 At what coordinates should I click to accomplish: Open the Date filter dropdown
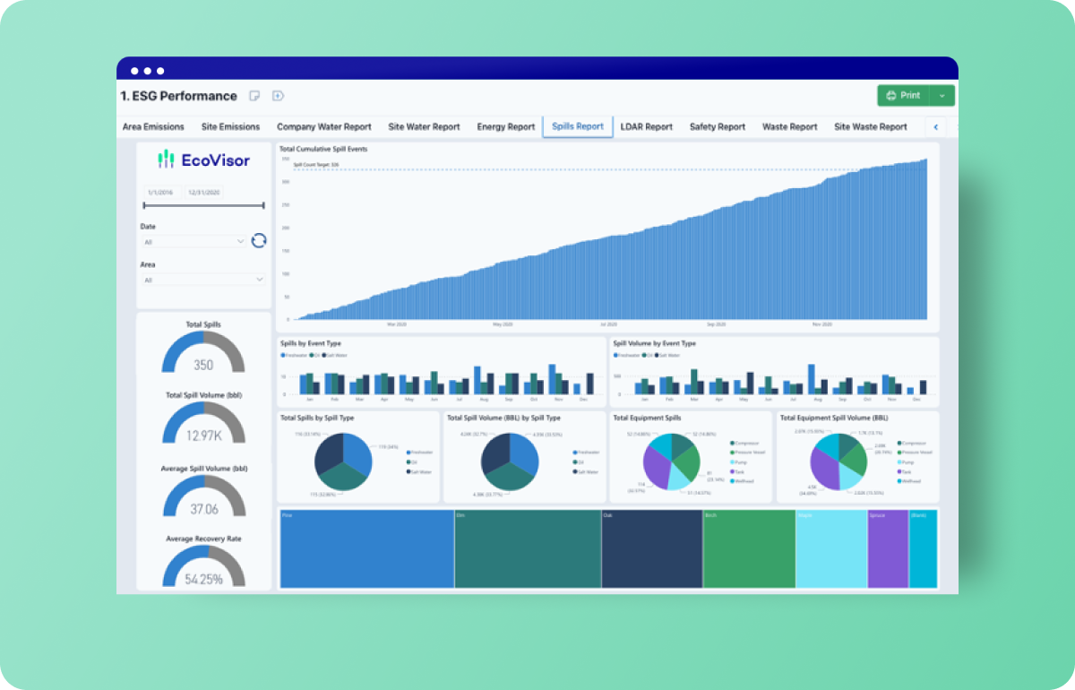tap(193, 241)
